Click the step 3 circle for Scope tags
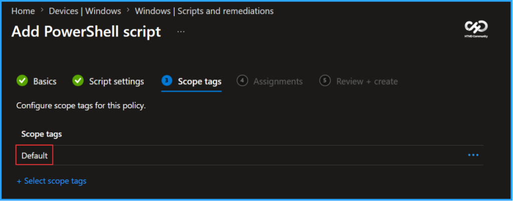 [x=167, y=80]
